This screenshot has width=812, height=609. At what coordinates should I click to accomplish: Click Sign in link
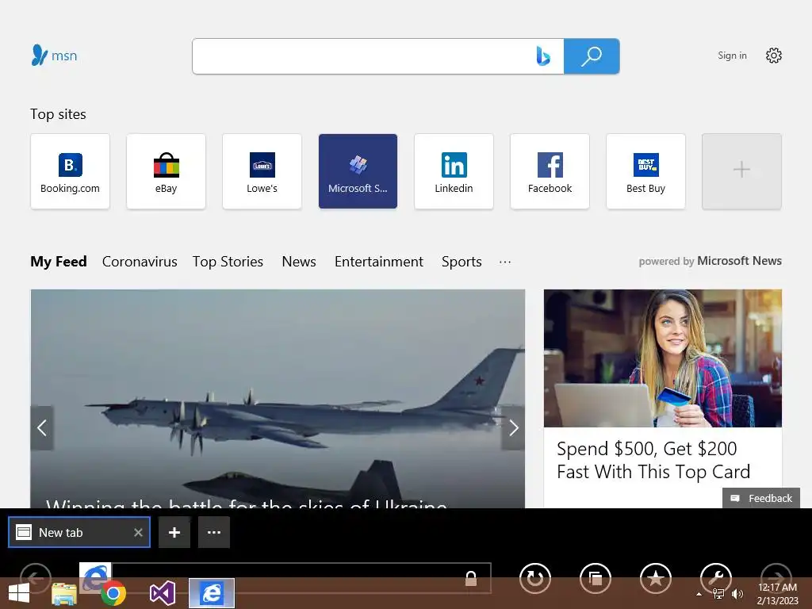pyautogui.click(x=732, y=56)
